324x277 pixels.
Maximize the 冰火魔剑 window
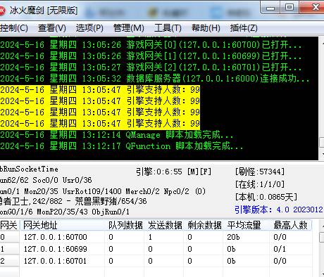(289, 8)
